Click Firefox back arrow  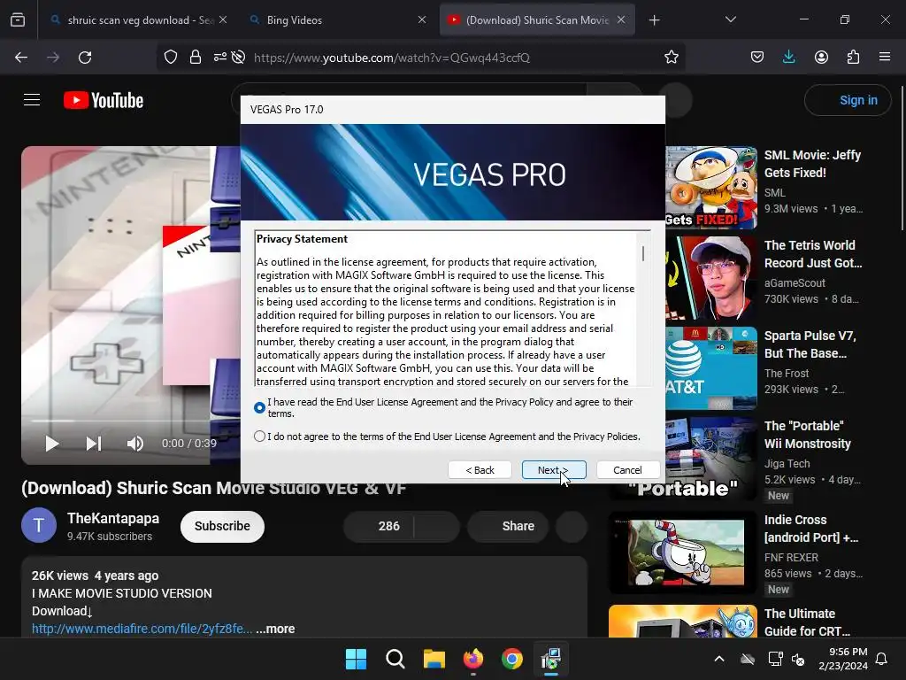tap(21, 58)
